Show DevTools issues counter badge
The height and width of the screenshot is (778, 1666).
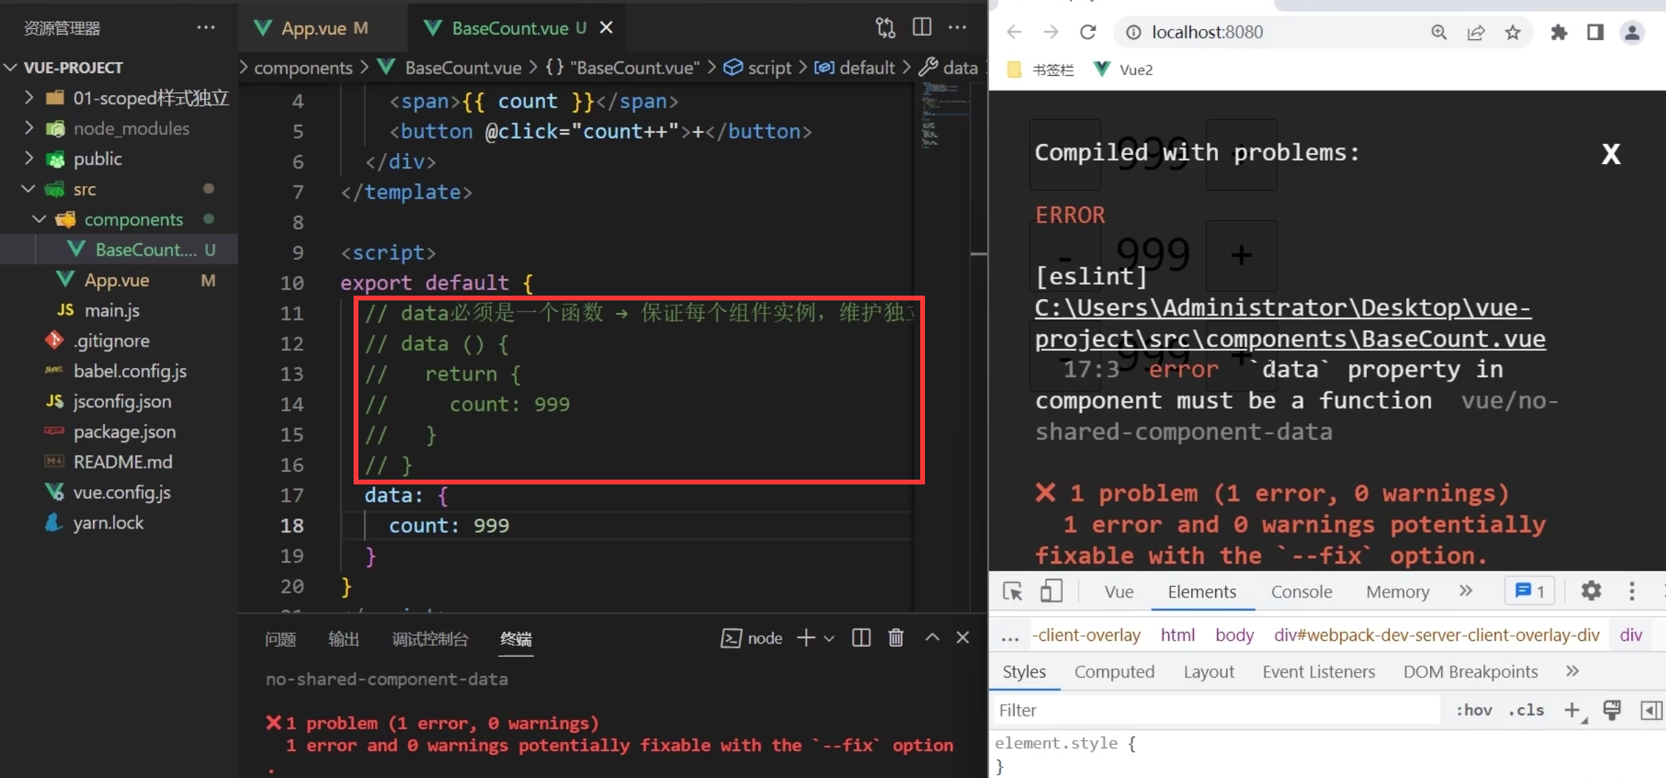(1530, 591)
